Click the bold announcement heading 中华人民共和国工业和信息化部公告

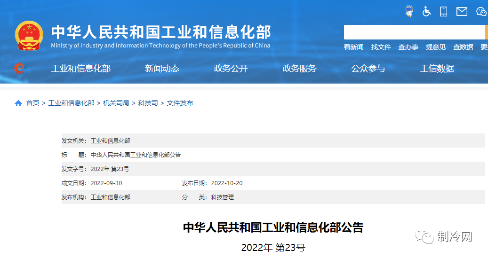click(273, 227)
